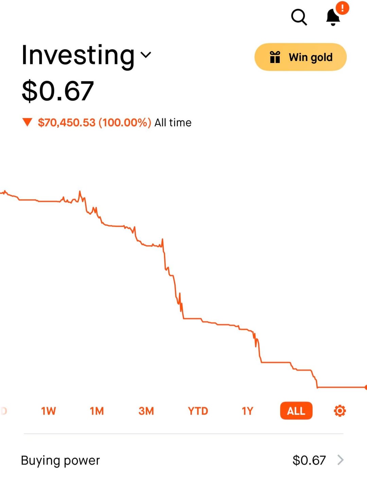This screenshot has width=367, height=490.
Task: Open chart settings gear
Action: pyautogui.click(x=340, y=411)
